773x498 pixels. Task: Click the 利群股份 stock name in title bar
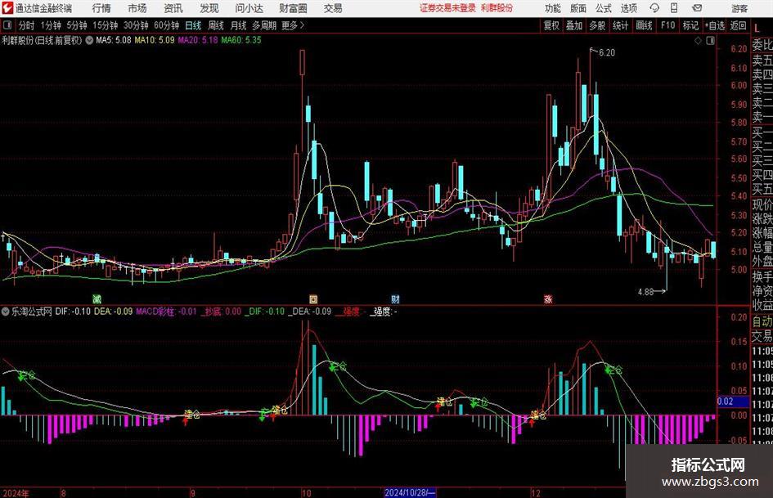(x=497, y=8)
